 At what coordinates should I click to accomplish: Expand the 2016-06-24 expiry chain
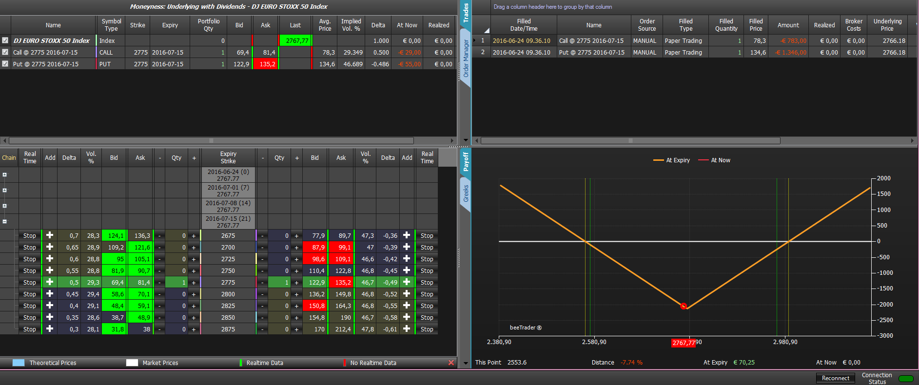[5, 174]
